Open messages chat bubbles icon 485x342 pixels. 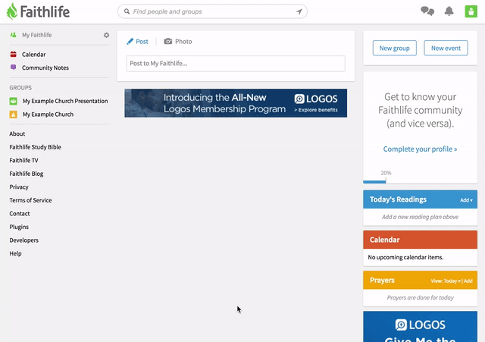point(427,11)
